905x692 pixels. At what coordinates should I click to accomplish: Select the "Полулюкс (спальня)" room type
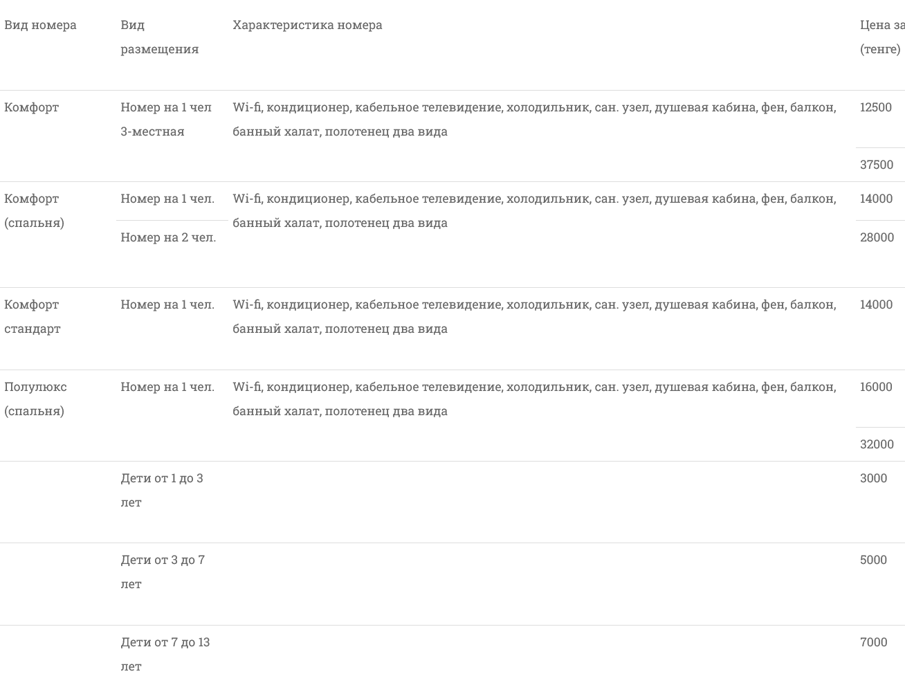(35, 399)
